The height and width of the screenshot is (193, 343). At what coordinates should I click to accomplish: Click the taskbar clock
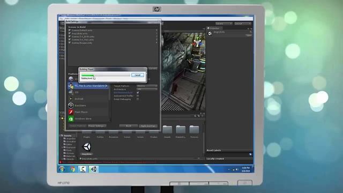(246, 169)
